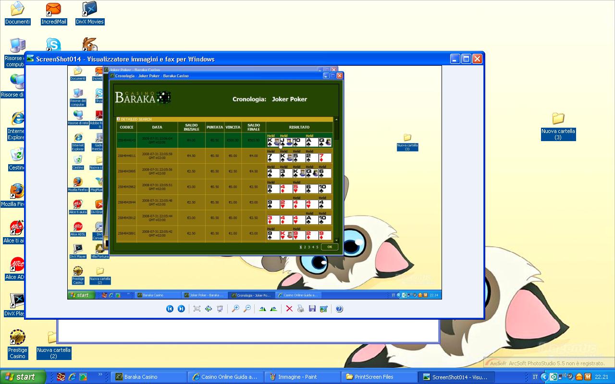Select the Cestino recycle bin icon

(17, 159)
